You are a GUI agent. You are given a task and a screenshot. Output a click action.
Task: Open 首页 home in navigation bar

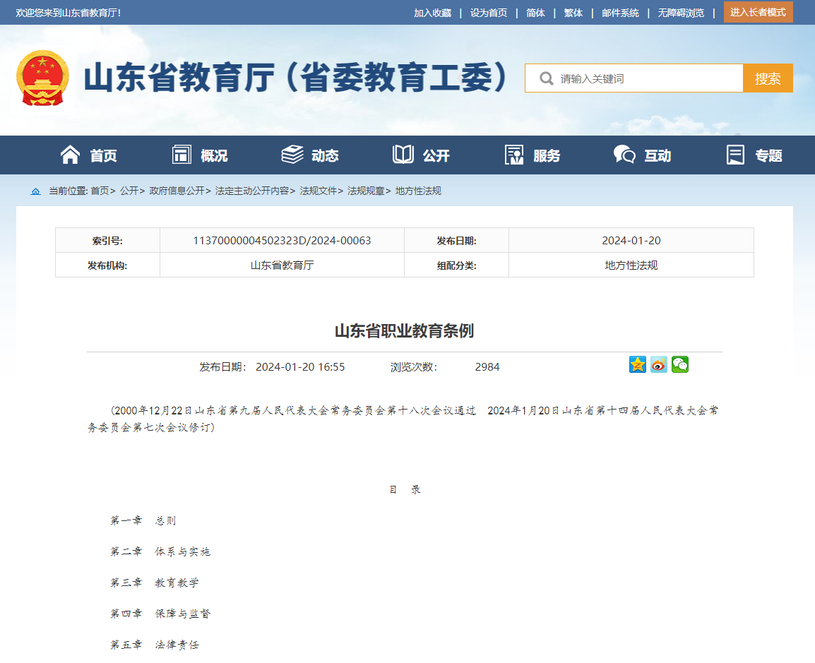pyautogui.click(x=89, y=155)
